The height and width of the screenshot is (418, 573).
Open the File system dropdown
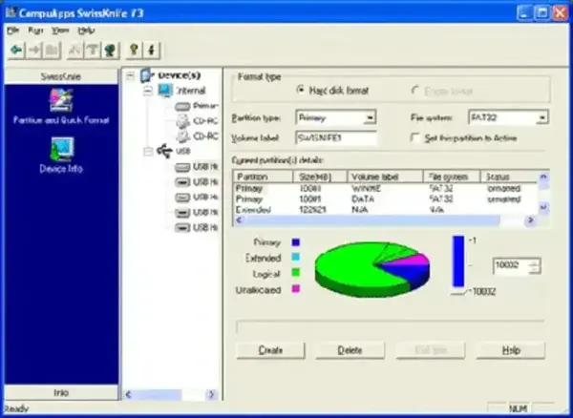point(541,117)
